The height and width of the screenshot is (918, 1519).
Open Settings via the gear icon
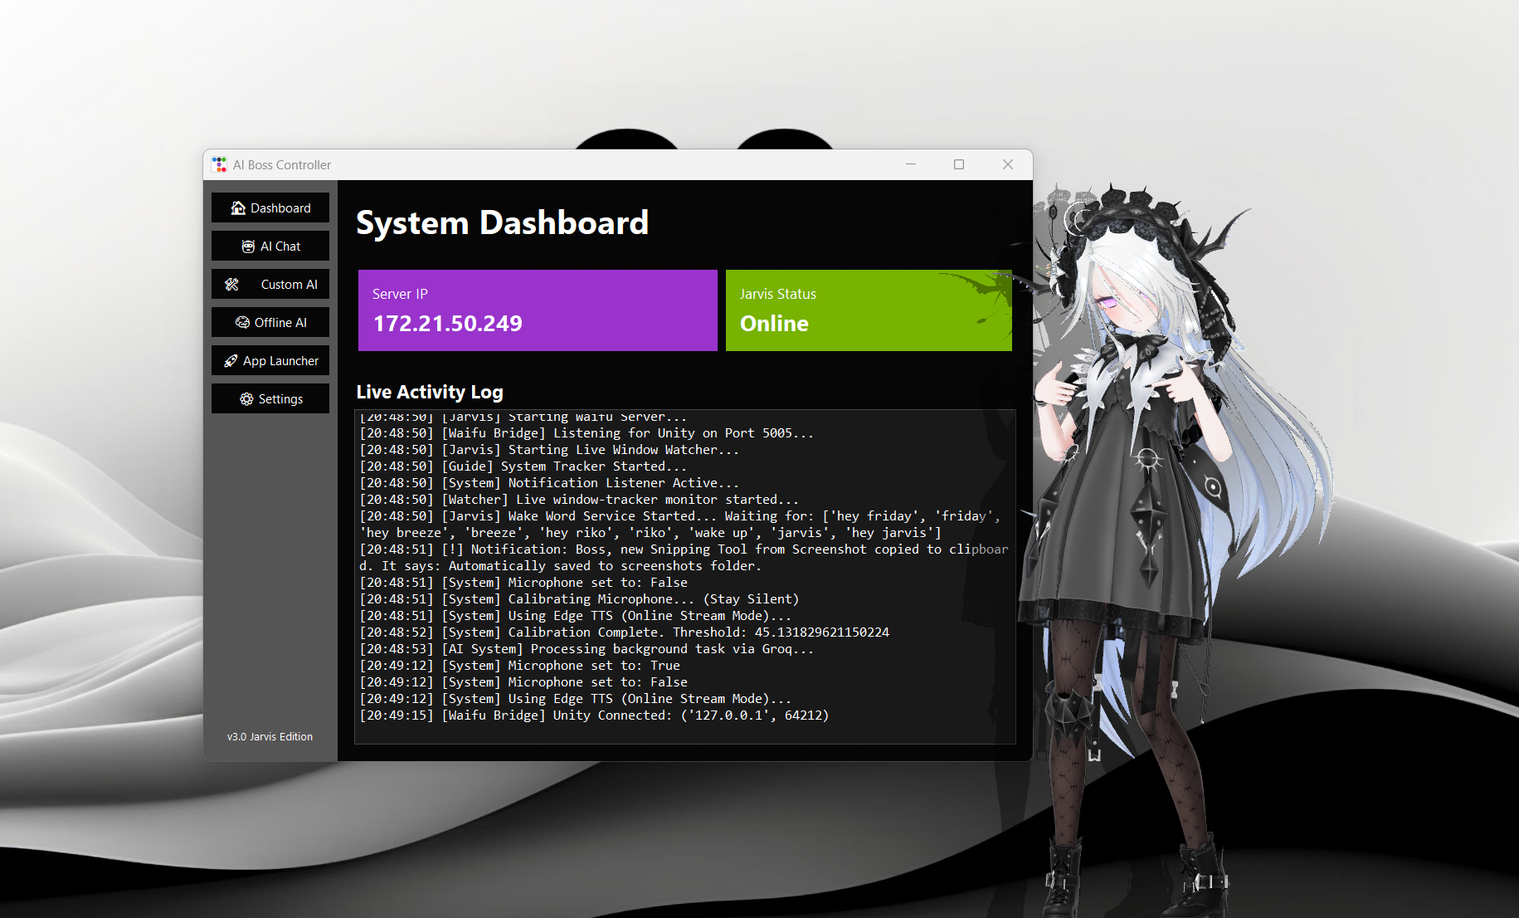(246, 399)
